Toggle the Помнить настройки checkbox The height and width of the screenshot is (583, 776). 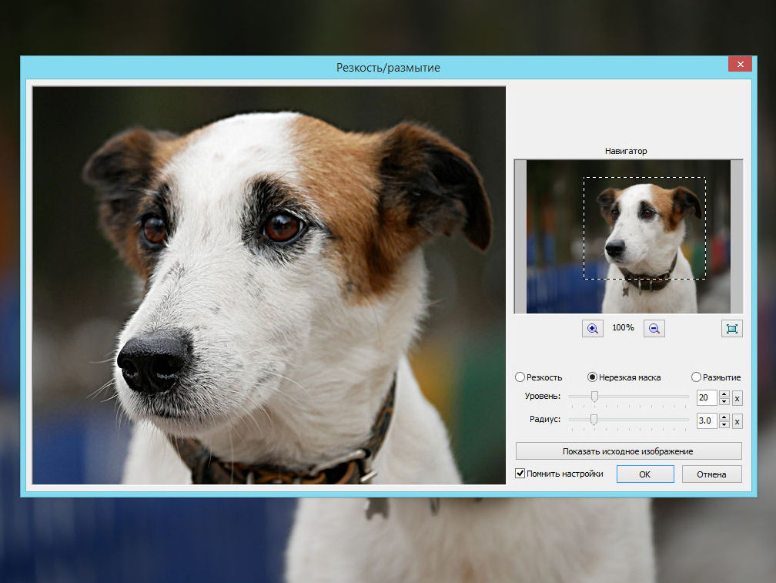(x=520, y=473)
